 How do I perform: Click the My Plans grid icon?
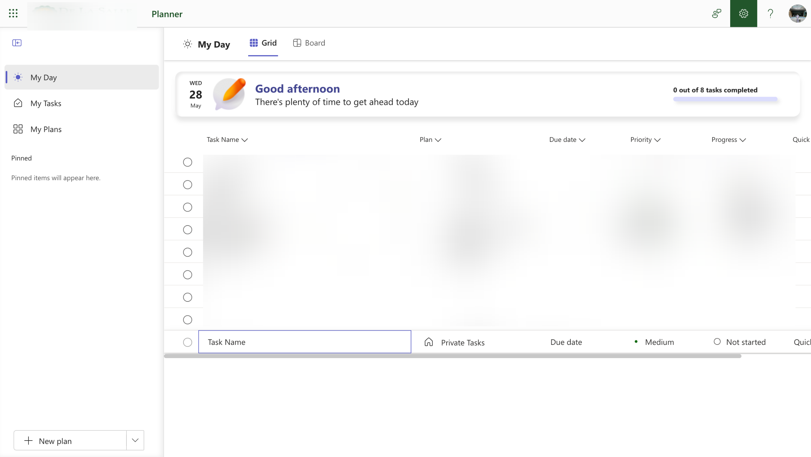pyautogui.click(x=18, y=129)
